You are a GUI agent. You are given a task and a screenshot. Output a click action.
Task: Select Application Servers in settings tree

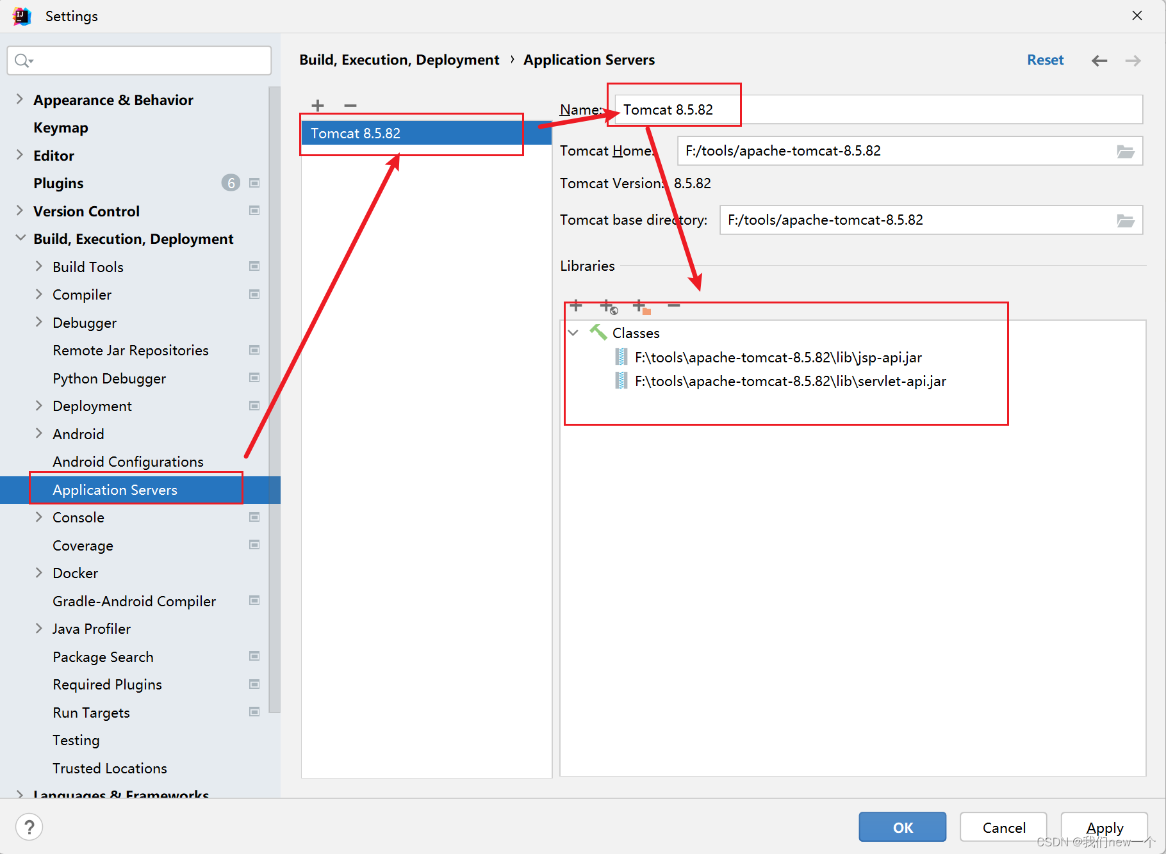pyautogui.click(x=140, y=490)
